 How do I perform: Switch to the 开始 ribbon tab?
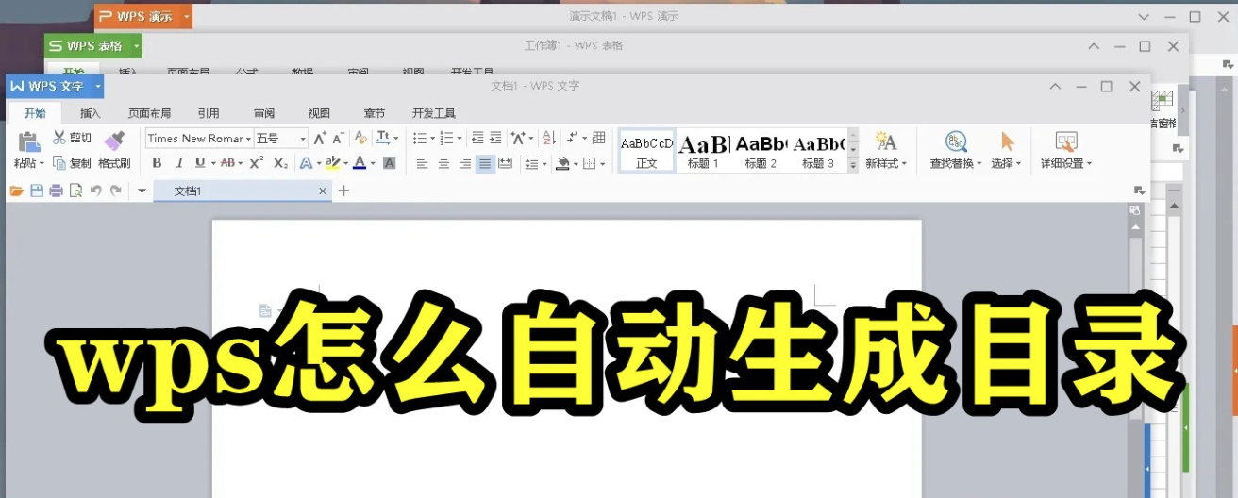(35, 113)
